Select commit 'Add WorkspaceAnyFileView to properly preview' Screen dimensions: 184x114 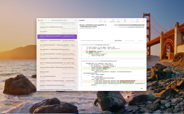click(57, 55)
